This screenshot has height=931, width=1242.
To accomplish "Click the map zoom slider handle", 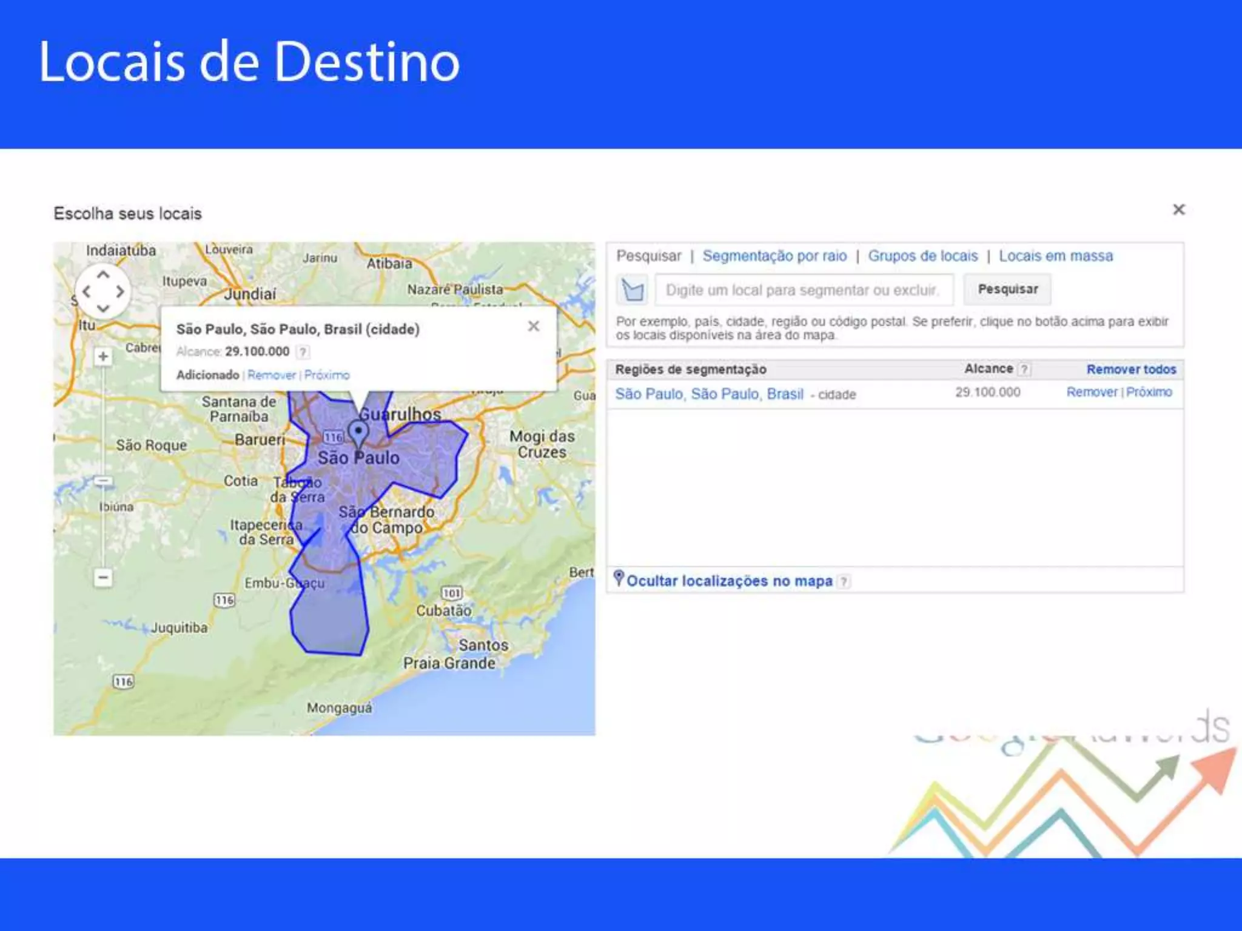I will (103, 481).
